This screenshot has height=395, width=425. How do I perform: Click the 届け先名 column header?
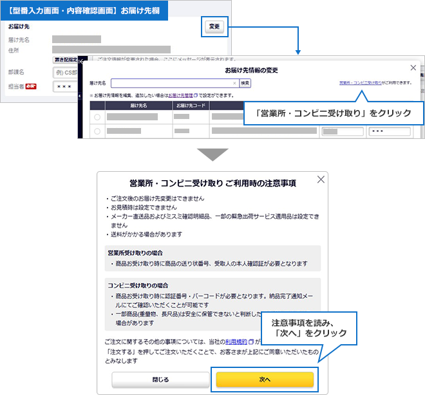pos(138,106)
